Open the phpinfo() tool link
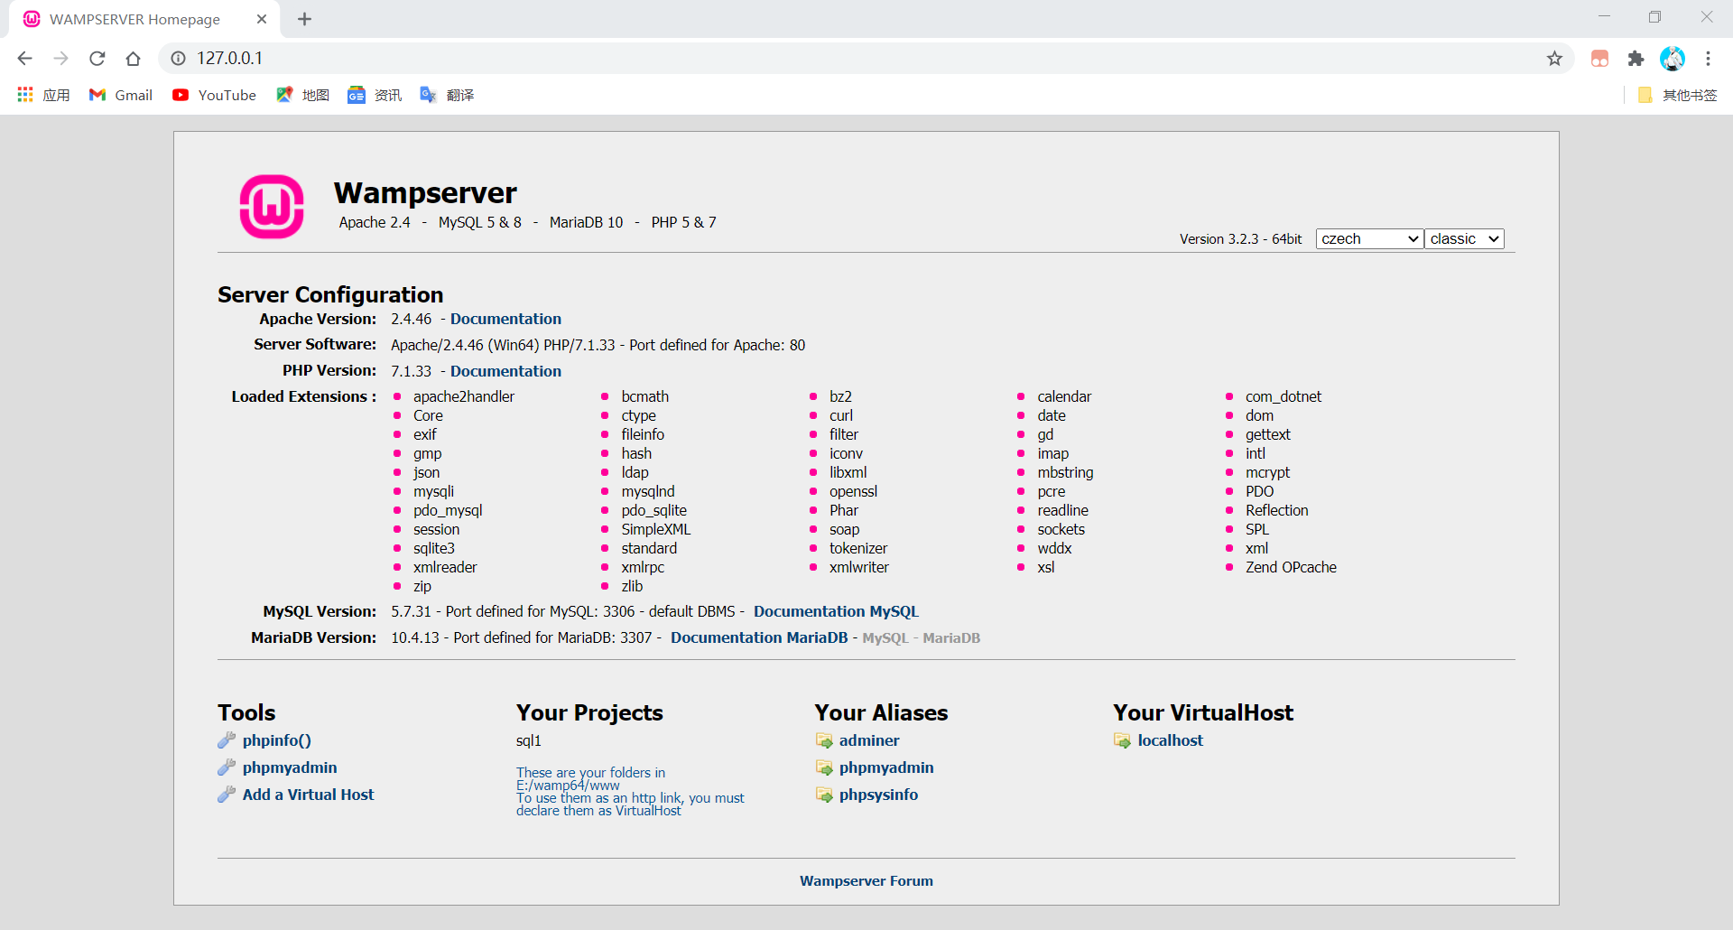This screenshot has height=930, width=1733. click(x=277, y=740)
